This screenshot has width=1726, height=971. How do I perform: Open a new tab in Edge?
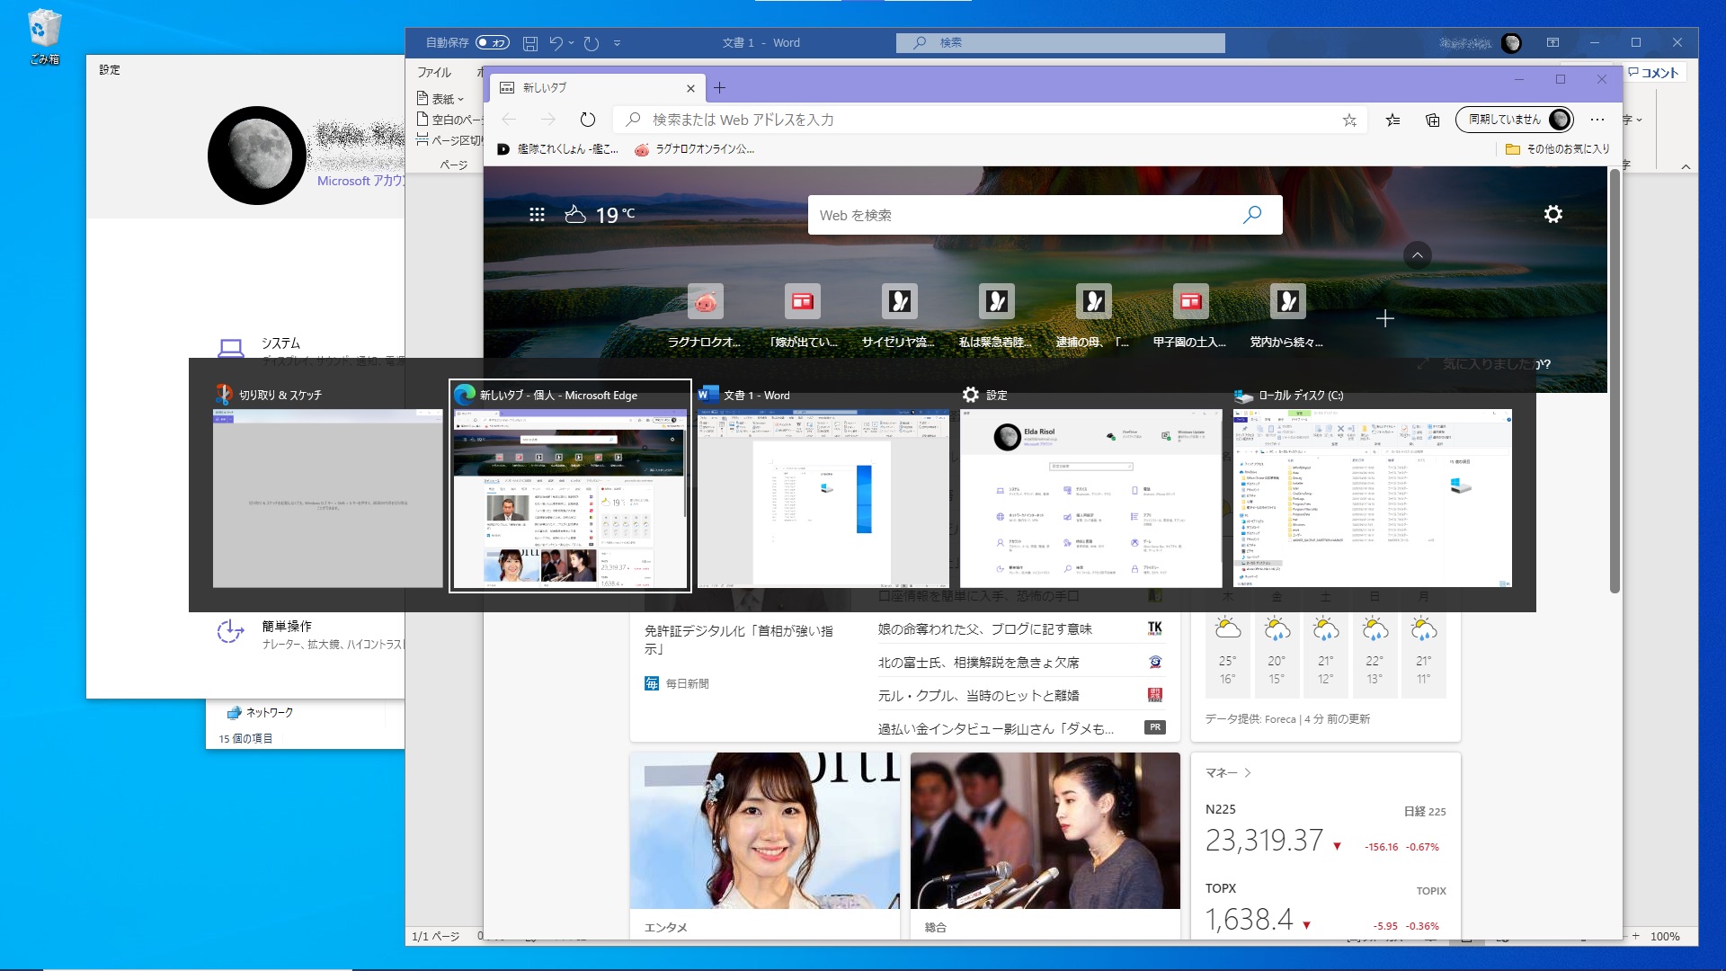pyautogui.click(x=720, y=87)
